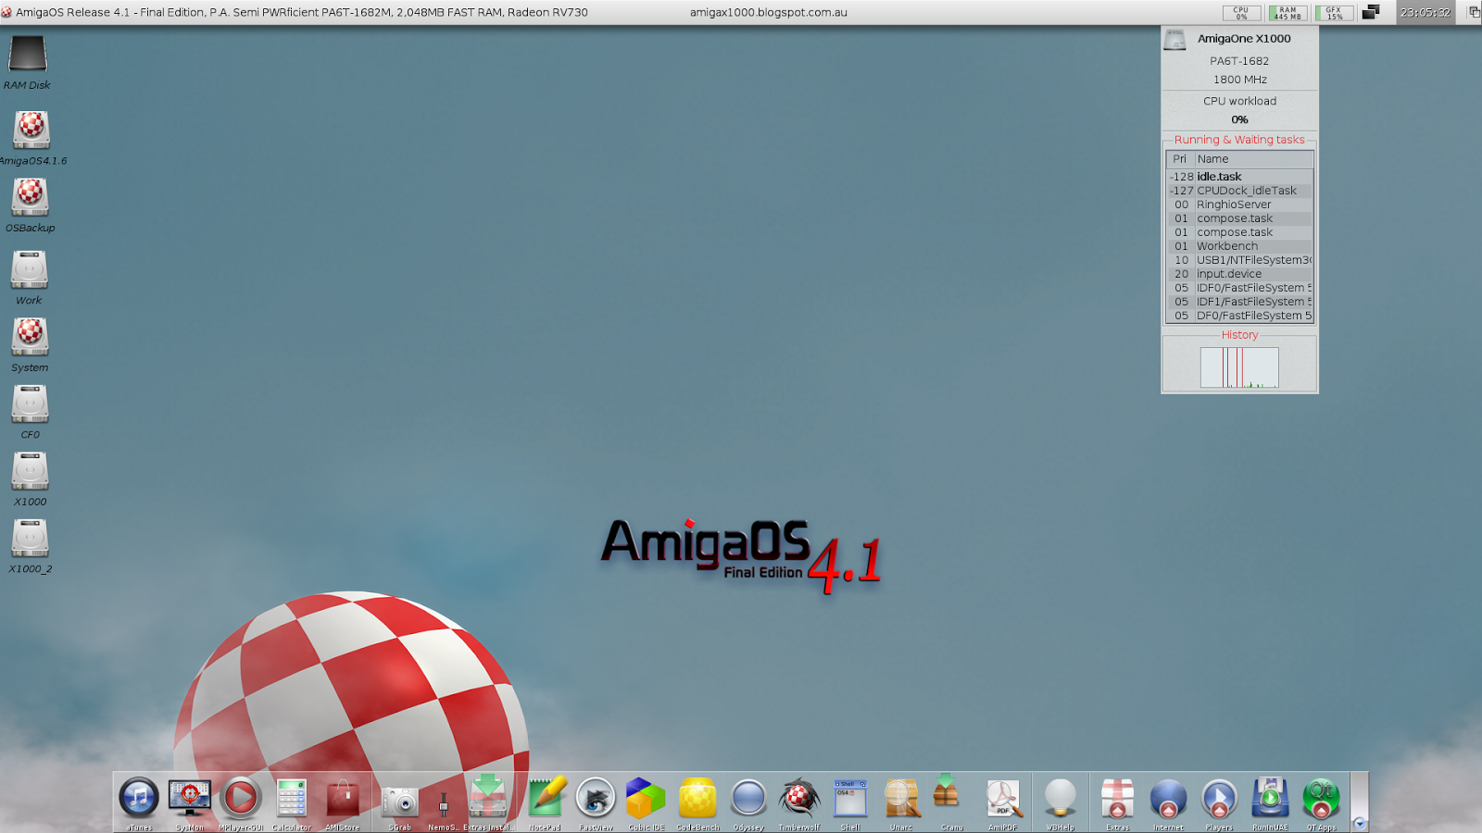This screenshot has width=1482, height=833.
Task: Expand the Extras subdock
Action: (x=1118, y=798)
